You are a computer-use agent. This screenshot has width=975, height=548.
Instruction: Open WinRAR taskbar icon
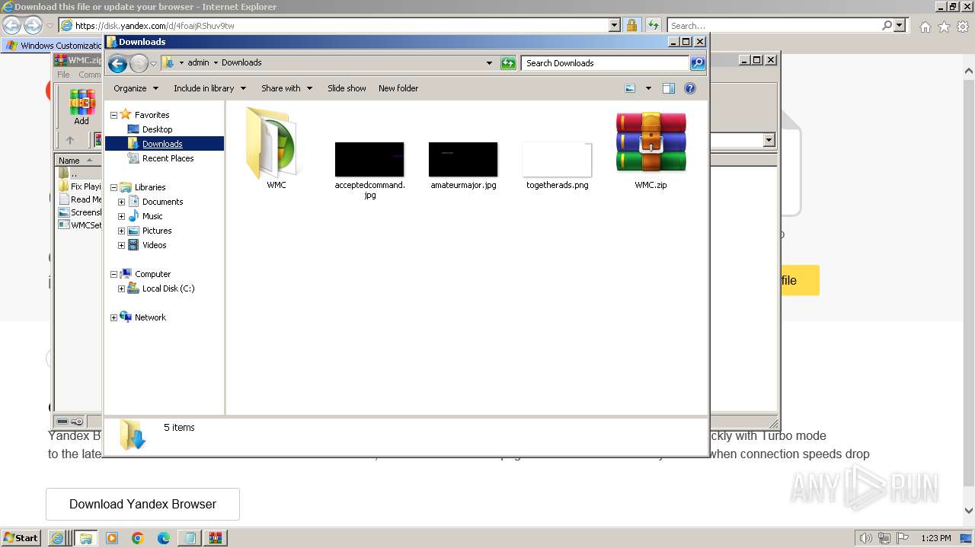pos(216,538)
